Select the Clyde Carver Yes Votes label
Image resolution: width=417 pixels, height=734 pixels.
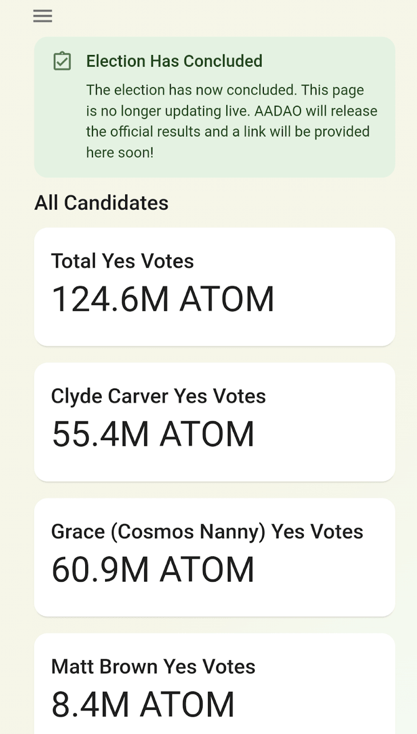click(x=158, y=396)
